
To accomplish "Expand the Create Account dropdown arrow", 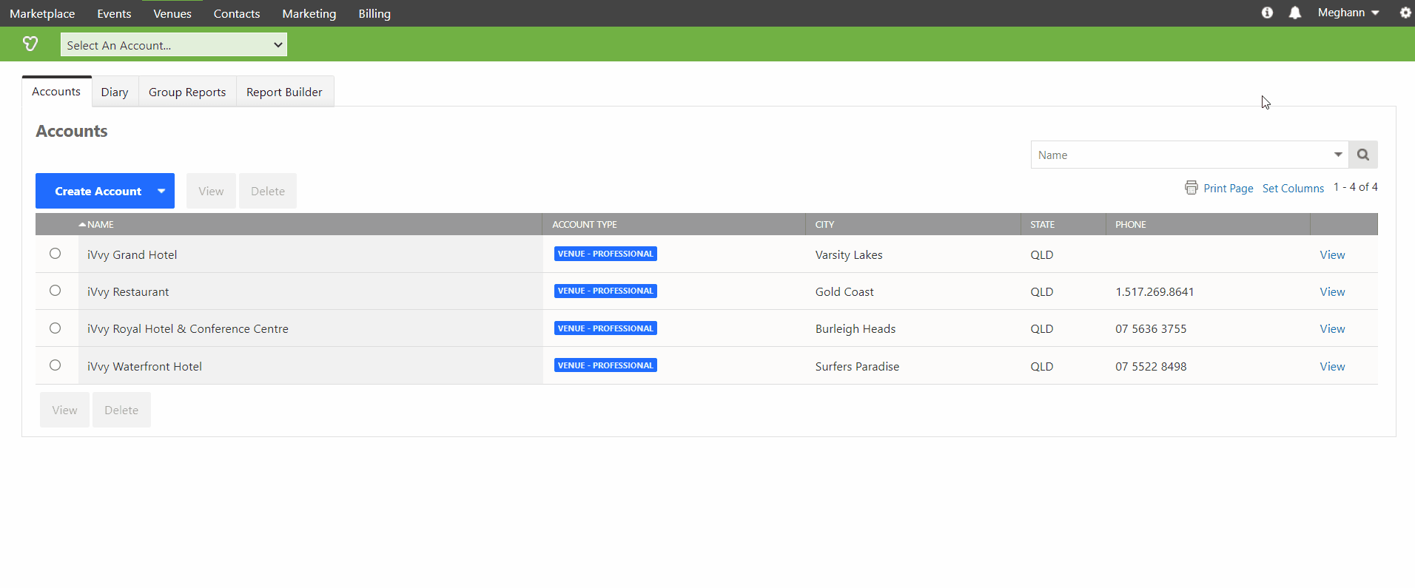I will coord(161,191).
